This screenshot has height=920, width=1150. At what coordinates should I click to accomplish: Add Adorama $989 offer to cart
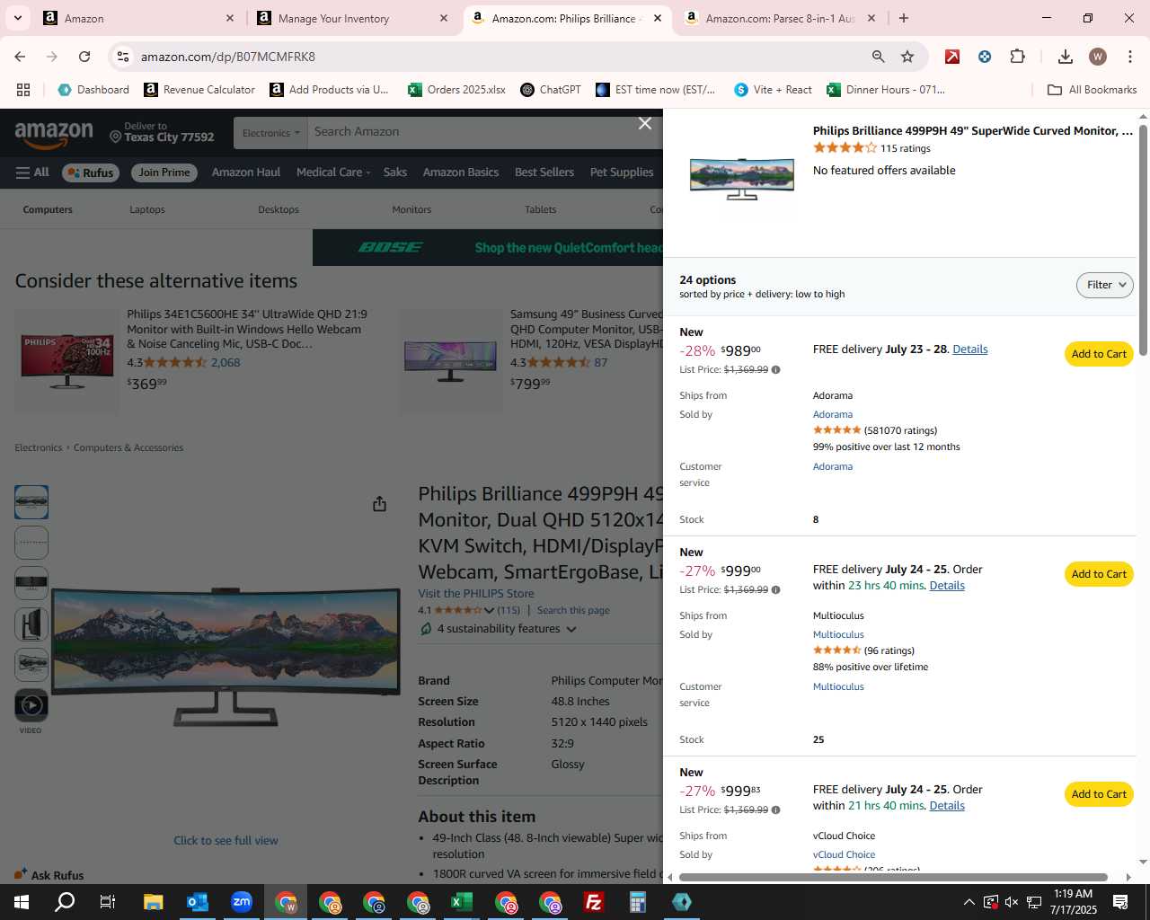(1099, 354)
